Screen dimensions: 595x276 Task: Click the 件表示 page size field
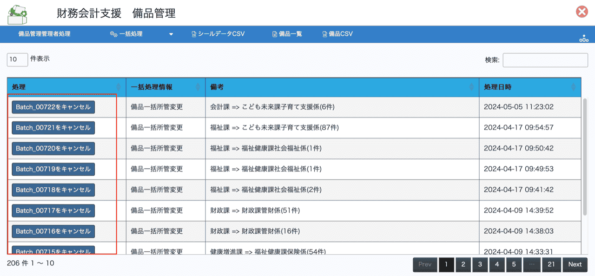pos(17,59)
